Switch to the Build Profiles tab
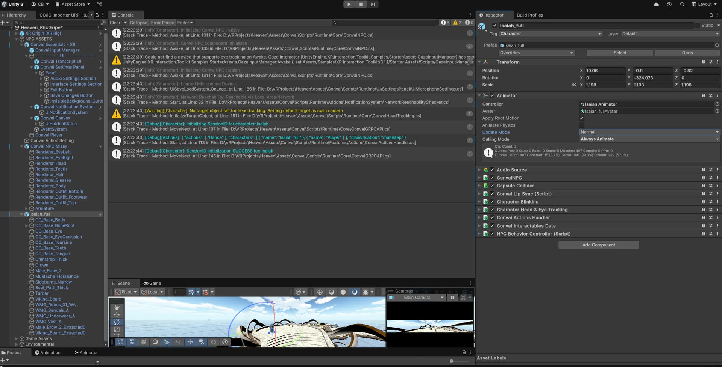 [530, 15]
